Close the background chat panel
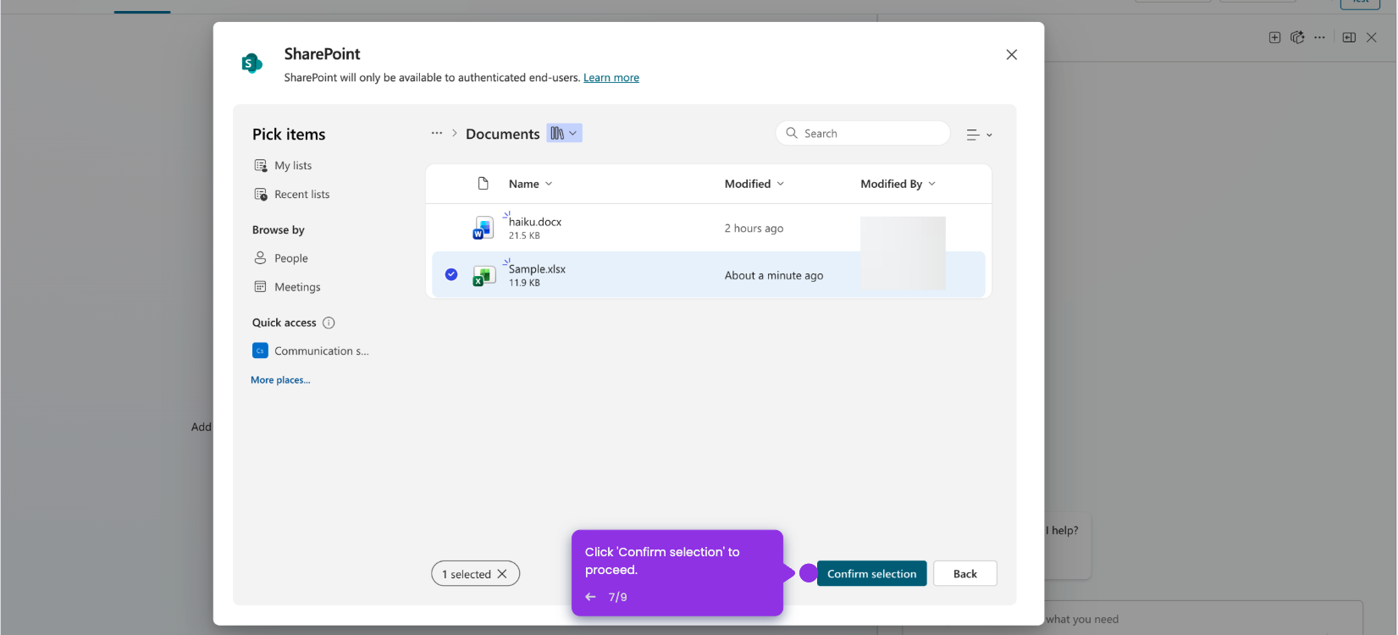The image size is (1398, 635). click(1372, 37)
